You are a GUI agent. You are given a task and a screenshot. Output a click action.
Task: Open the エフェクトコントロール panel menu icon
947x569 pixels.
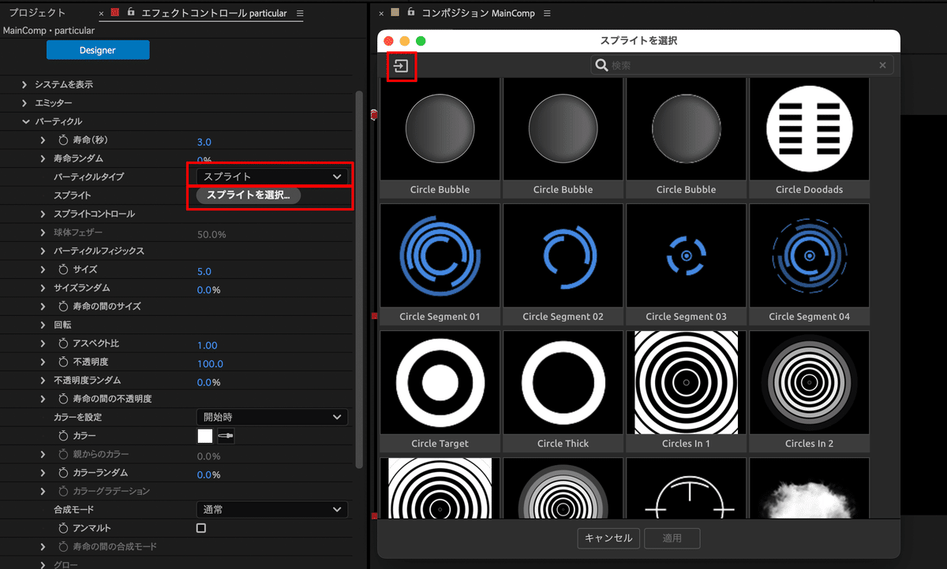point(299,13)
